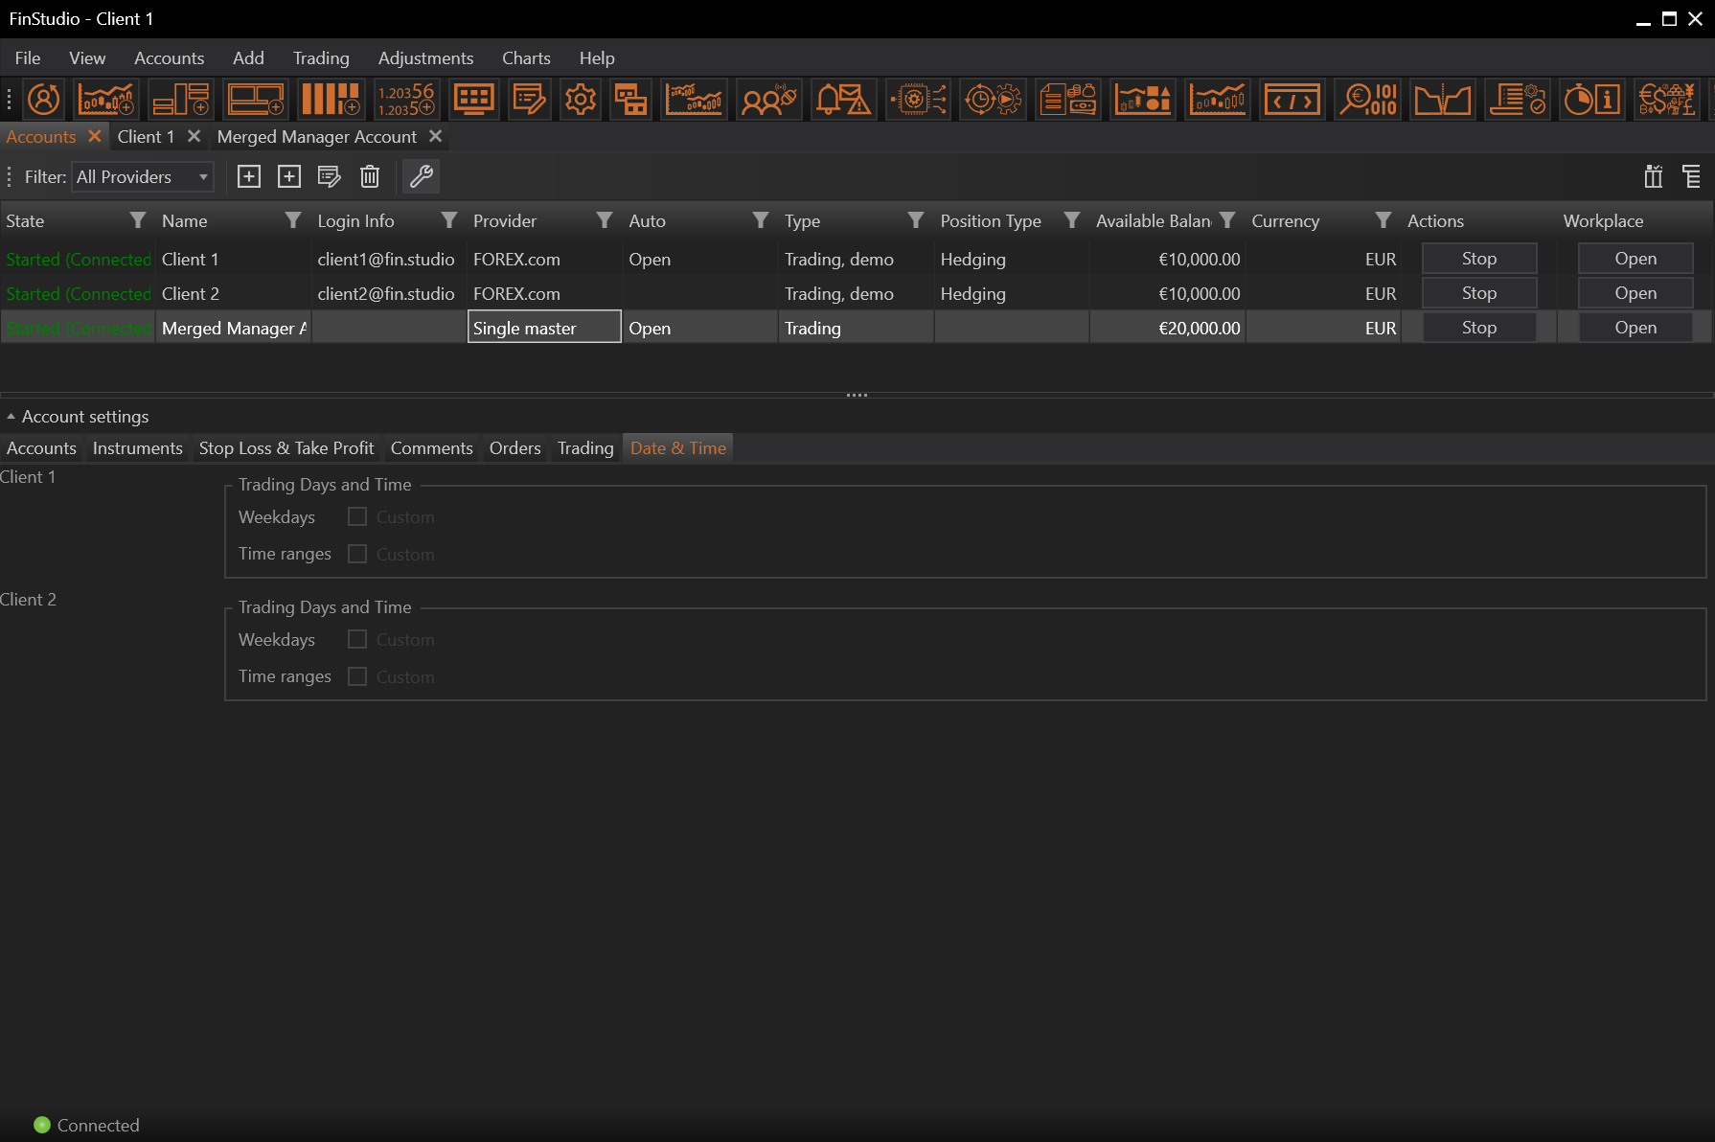Open the All Providers filter dropdown

coord(143,177)
